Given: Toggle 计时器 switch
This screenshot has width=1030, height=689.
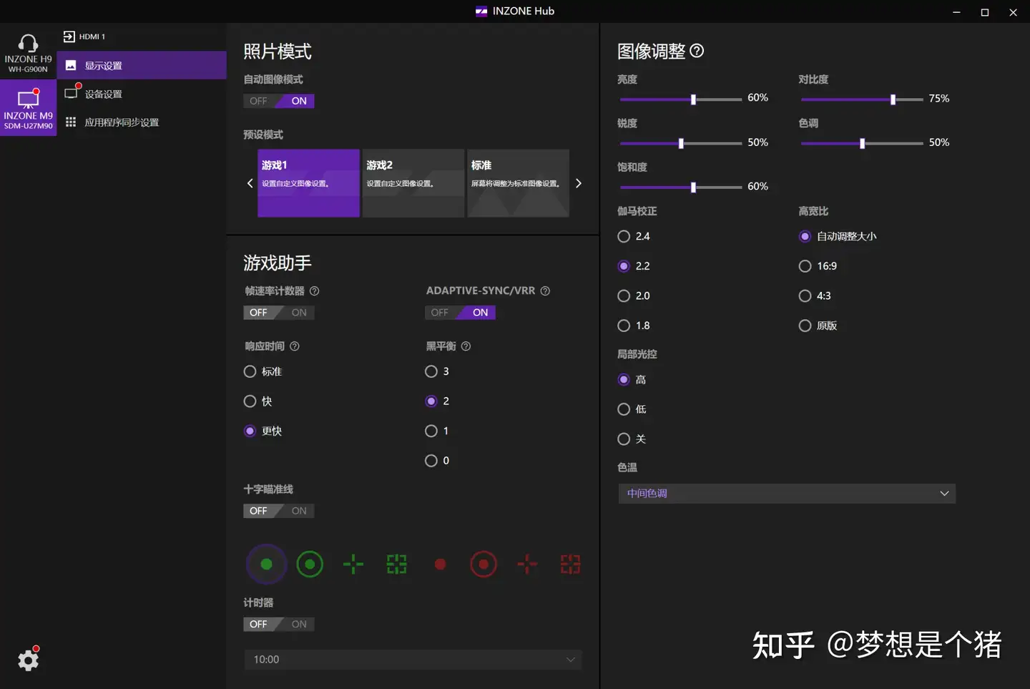Looking at the screenshot, I should 279,625.
